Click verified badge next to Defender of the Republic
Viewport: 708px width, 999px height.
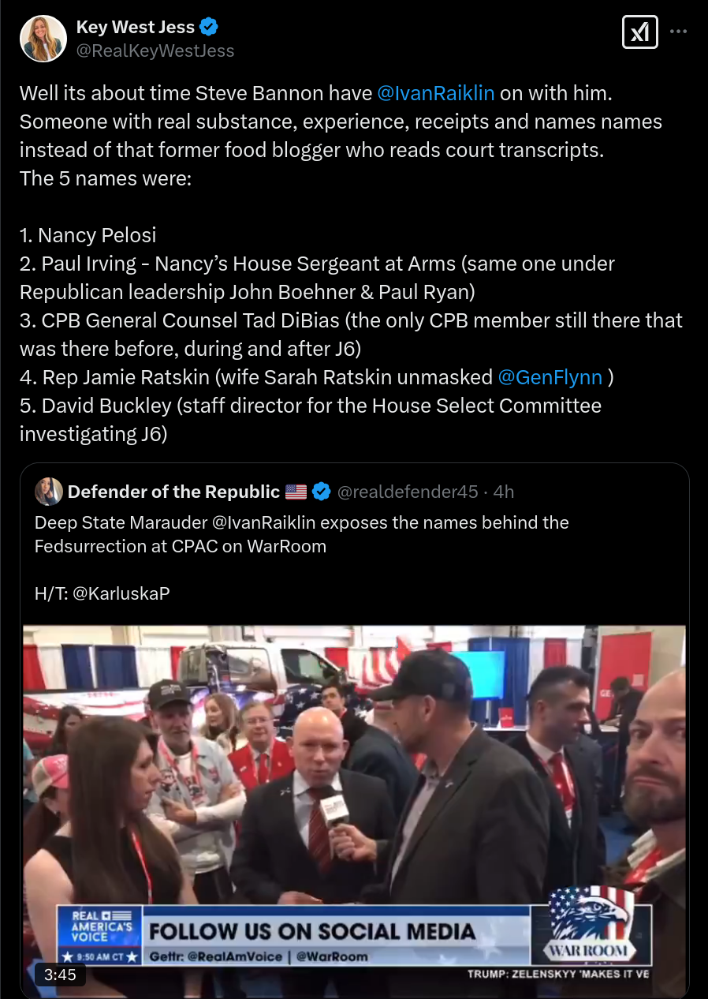tap(322, 492)
